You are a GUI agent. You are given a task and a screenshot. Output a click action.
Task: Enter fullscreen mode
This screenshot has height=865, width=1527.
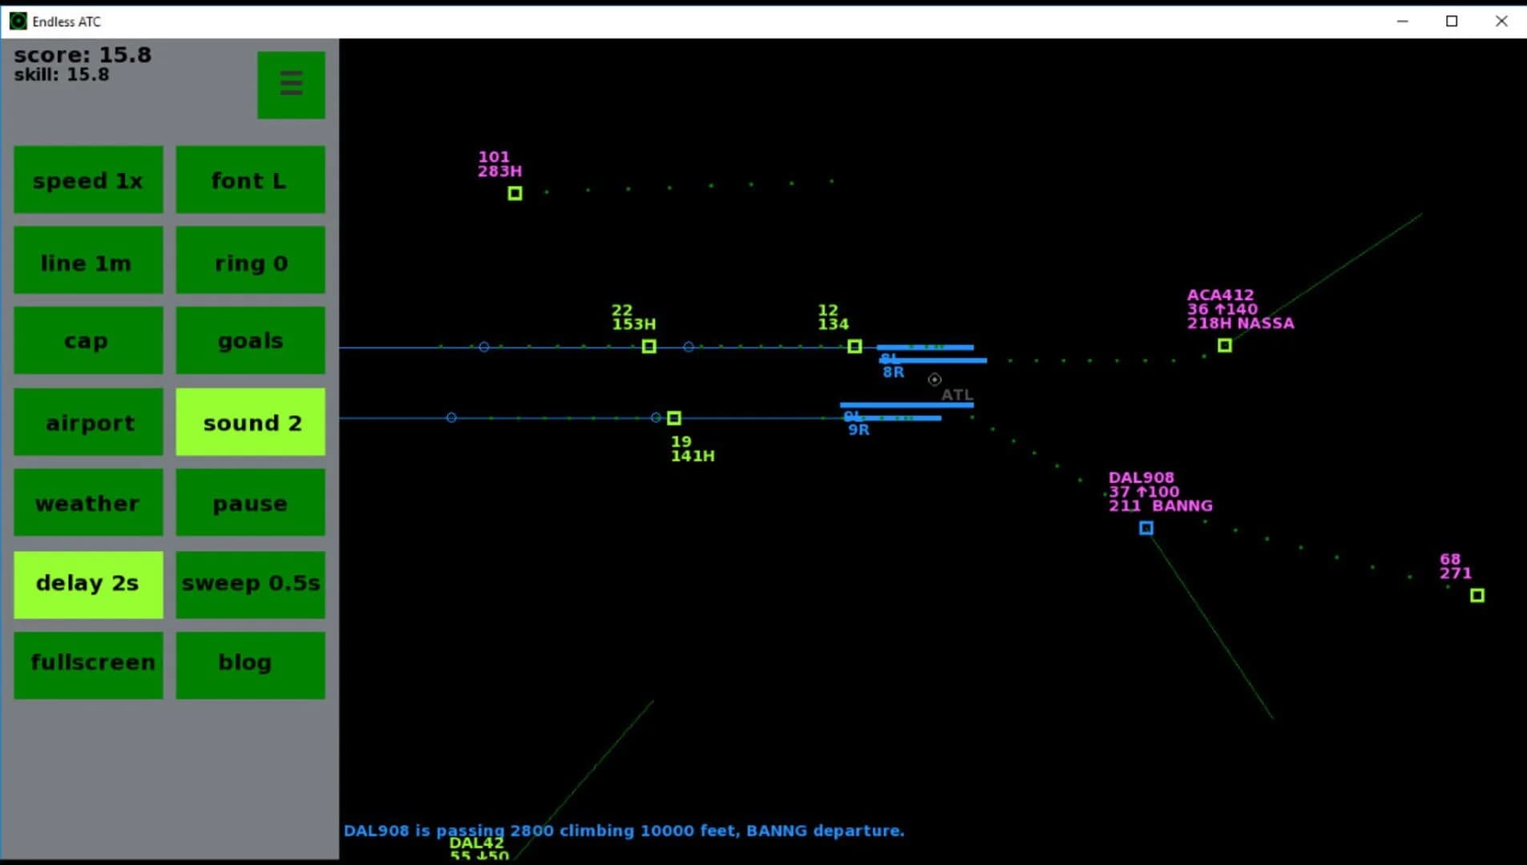click(88, 662)
